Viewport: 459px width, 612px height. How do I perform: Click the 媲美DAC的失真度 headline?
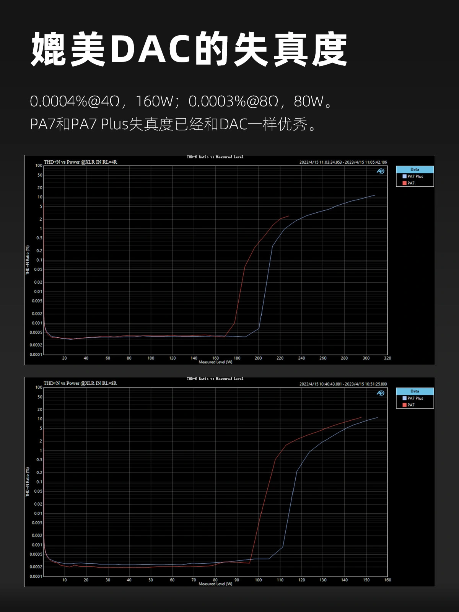(x=189, y=50)
